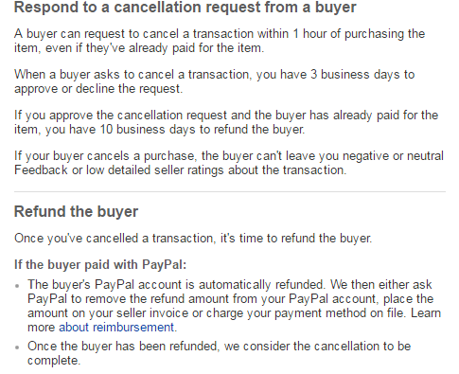This screenshot has width=459, height=374.
Task: Click the paragraph about 10 business days to refund
Action: click(226, 122)
